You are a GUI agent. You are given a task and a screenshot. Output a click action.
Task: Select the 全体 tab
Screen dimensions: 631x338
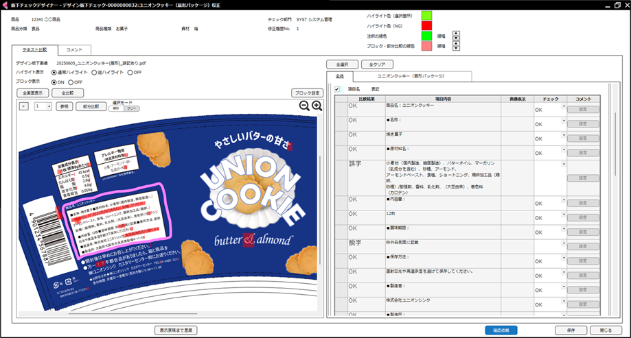[x=340, y=76]
